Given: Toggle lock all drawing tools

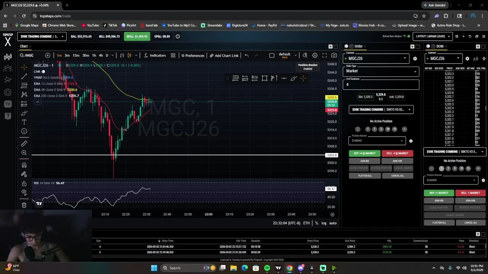Looking at the screenshot, I should coord(24,183).
